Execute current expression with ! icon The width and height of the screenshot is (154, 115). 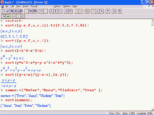click(x=18, y=16)
